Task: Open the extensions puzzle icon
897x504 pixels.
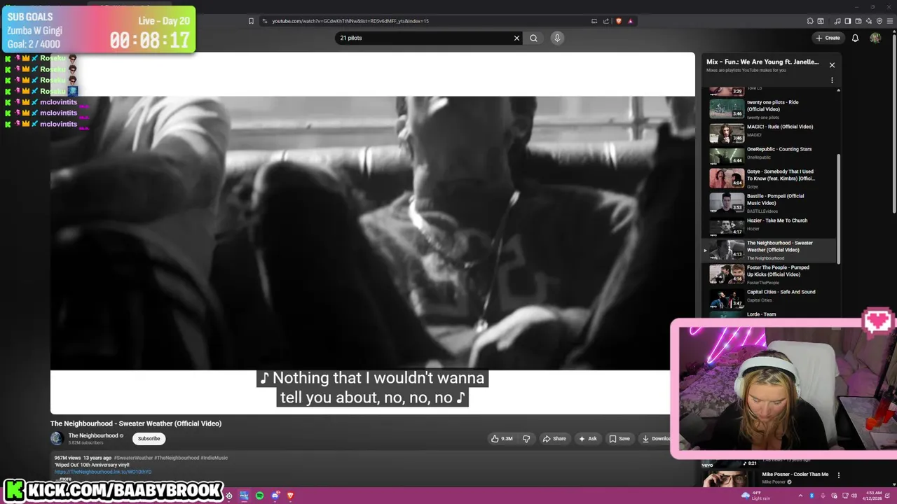Action: [810, 21]
